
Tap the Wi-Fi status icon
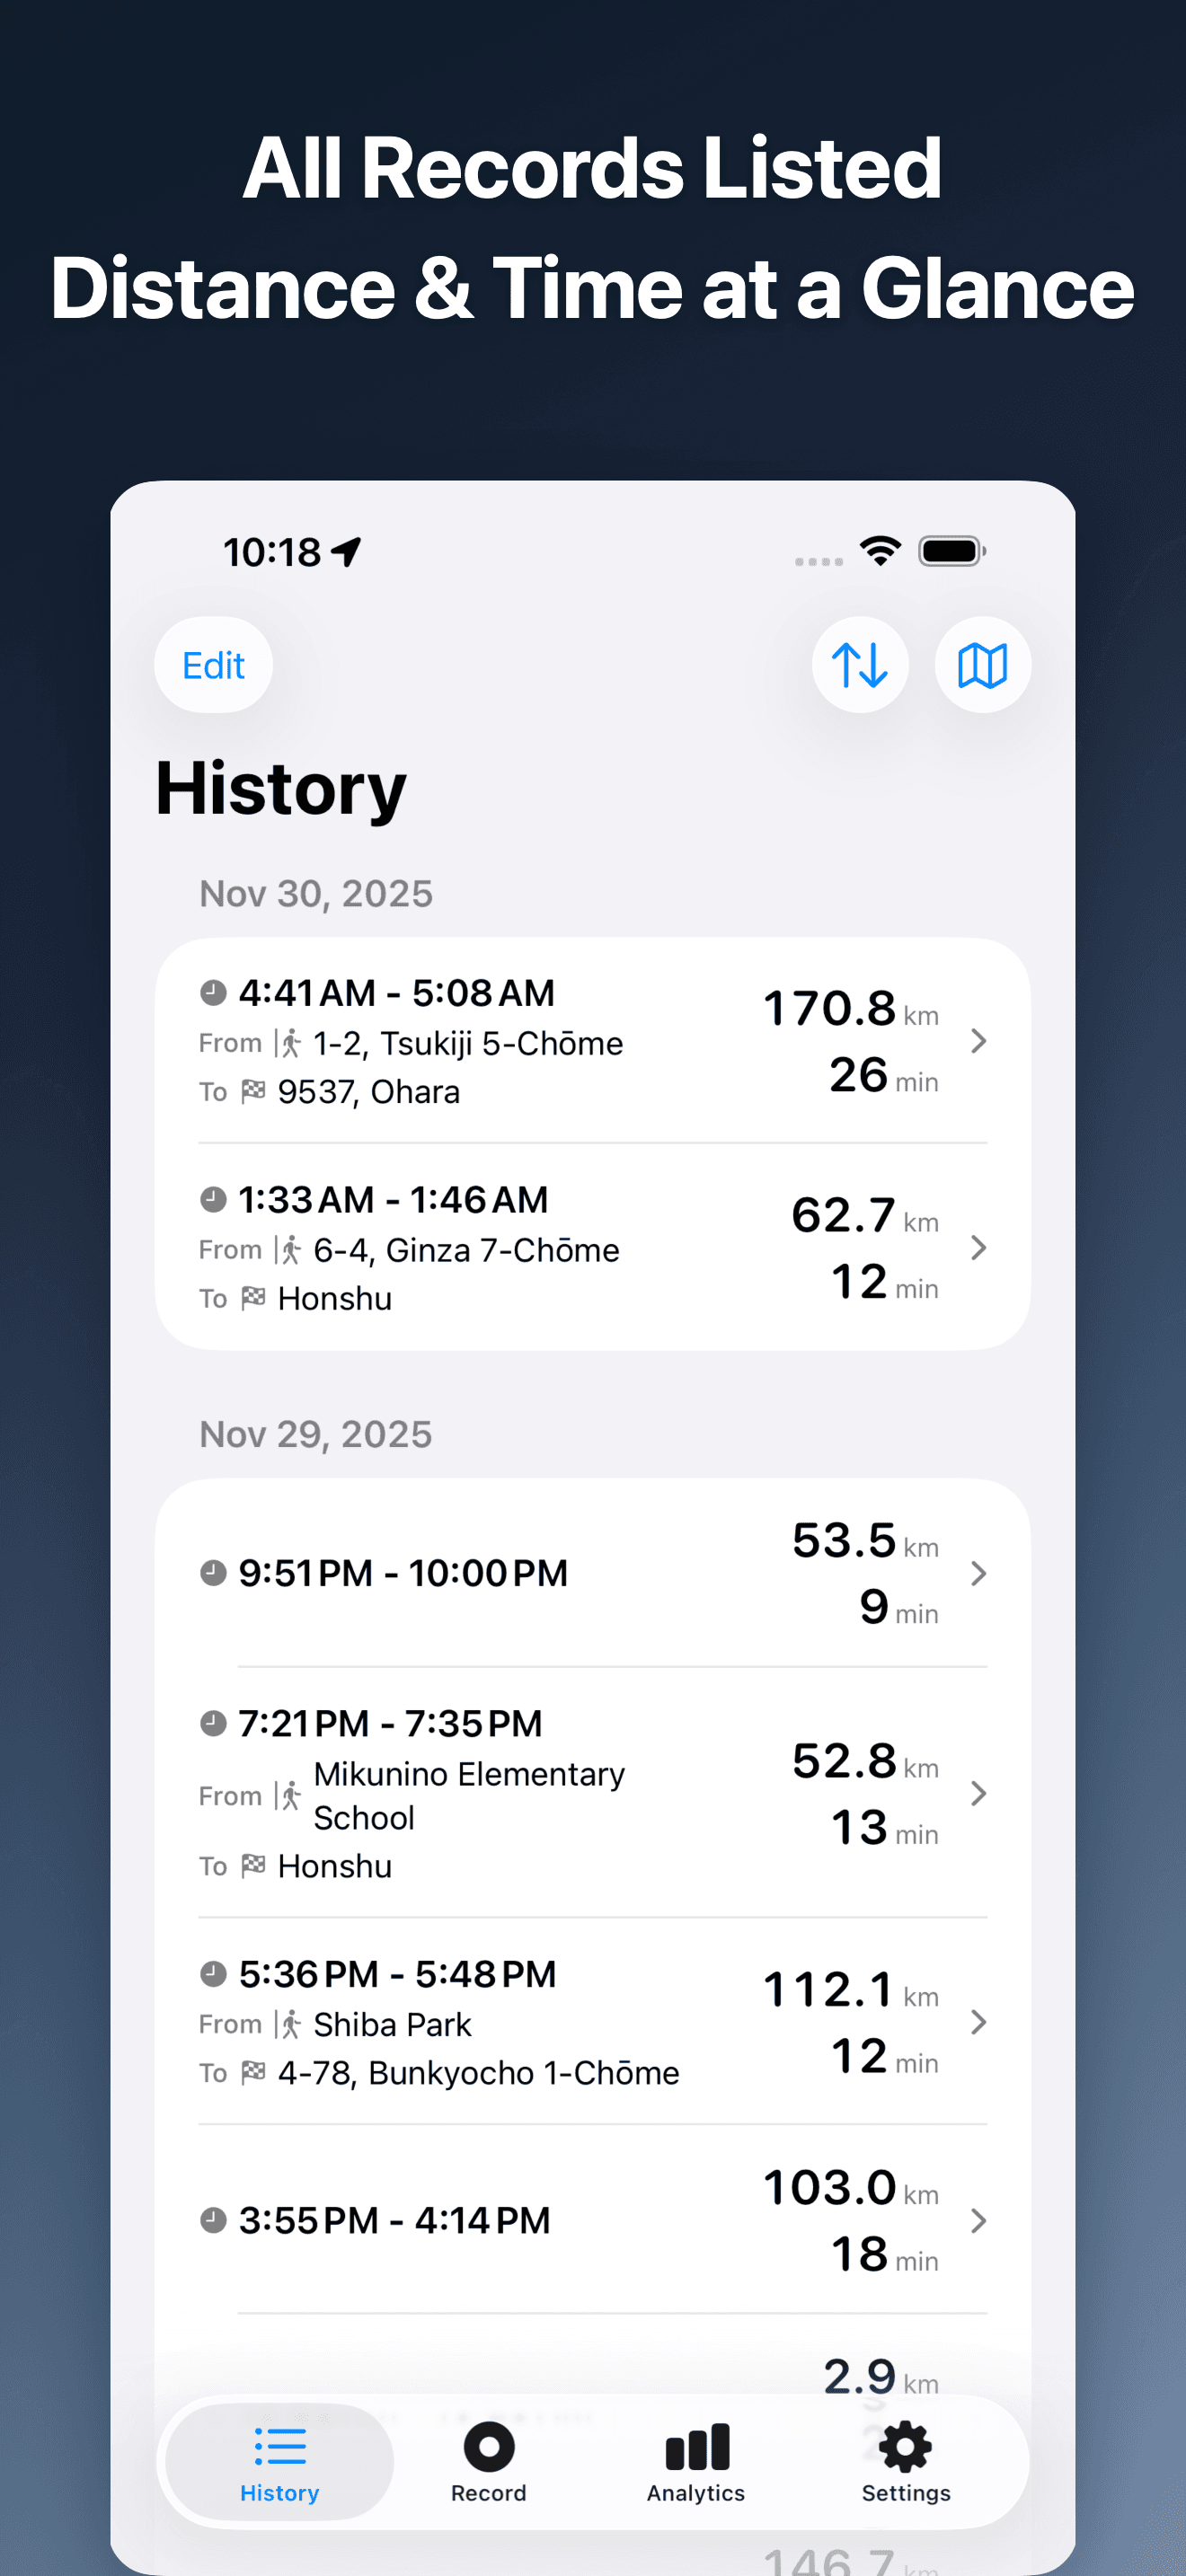[x=880, y=551]
